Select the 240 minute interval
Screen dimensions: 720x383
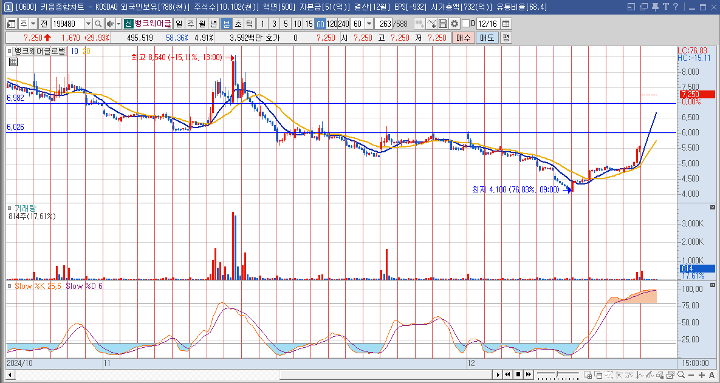(343, 24)
